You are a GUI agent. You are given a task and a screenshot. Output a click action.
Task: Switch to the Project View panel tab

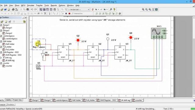pyautogui.click(x=17, y=100)
